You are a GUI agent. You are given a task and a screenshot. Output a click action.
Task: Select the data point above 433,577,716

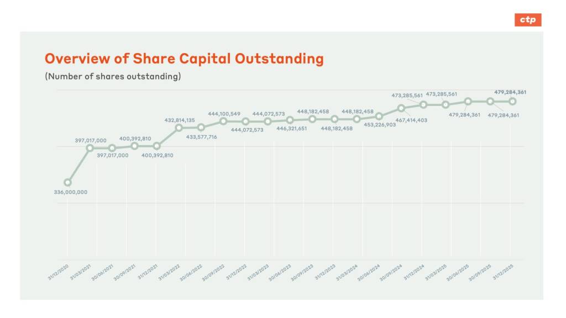point(201,128)
